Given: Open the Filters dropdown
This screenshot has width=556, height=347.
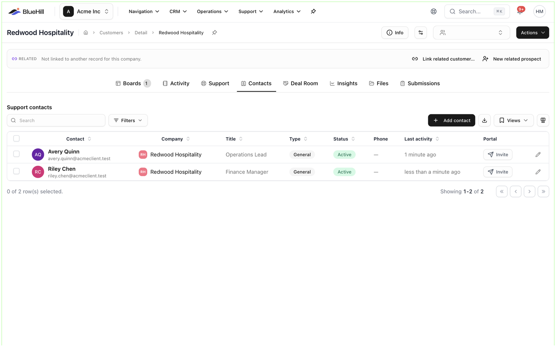Looking at the screenshot, I should click(x=128, y=120).
